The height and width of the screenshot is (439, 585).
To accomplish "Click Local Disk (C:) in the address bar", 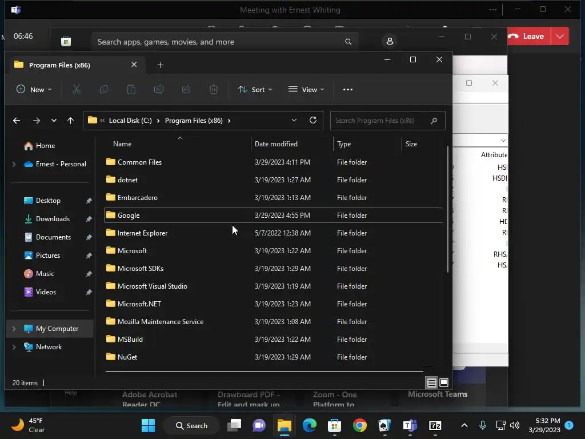I will coord(130,121).
